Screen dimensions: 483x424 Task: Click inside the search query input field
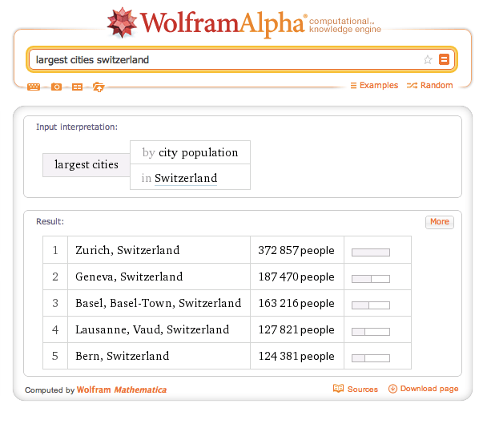coord(224,59)
